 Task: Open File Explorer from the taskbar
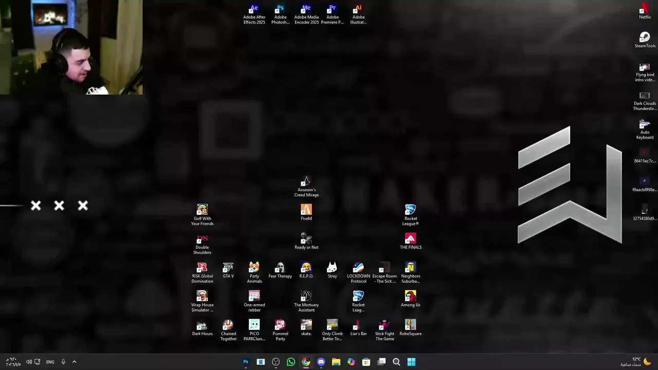336,362
